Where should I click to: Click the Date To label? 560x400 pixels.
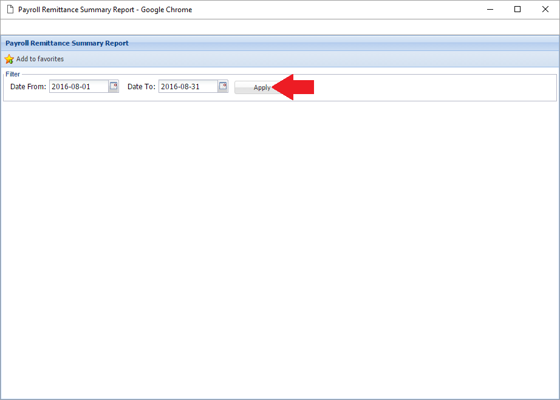click(142, 87)
